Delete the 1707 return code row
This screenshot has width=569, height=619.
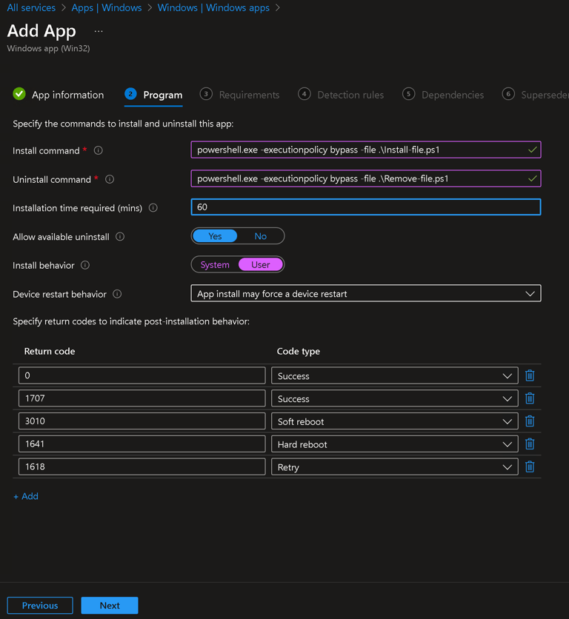coord(529,398)
